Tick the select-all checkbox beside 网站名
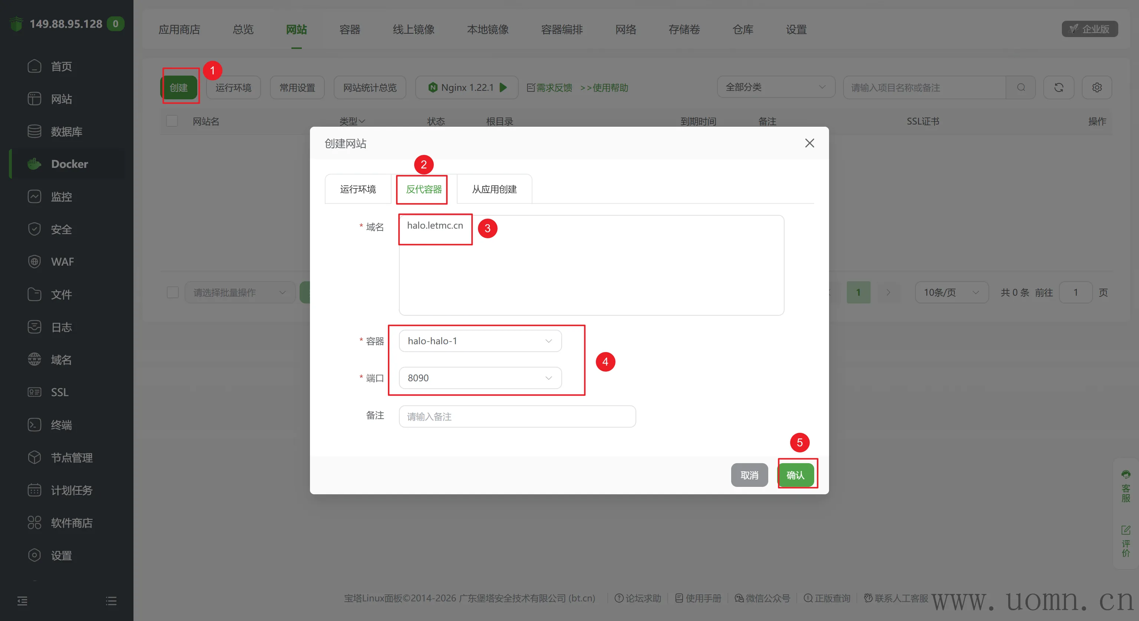 [x=172, y=121]
